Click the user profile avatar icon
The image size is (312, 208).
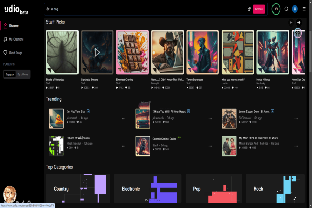[x=295, y=9]
